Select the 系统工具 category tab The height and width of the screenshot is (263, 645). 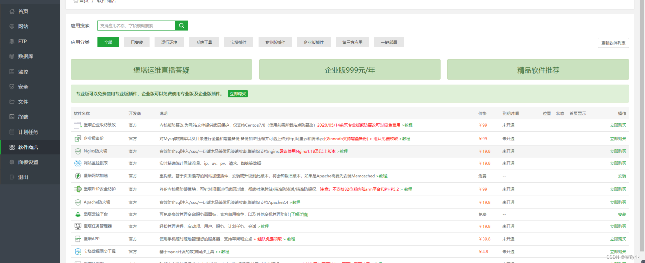pyautogui.click(x=204, y=42)
